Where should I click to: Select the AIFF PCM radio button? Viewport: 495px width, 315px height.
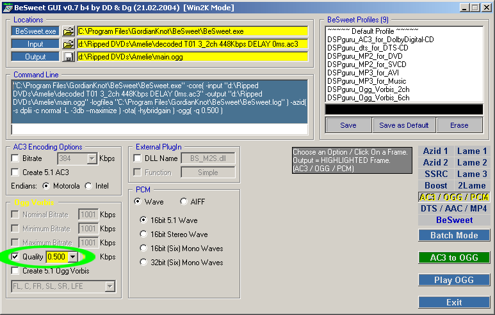pyautogui.click(x=183, y=201)
